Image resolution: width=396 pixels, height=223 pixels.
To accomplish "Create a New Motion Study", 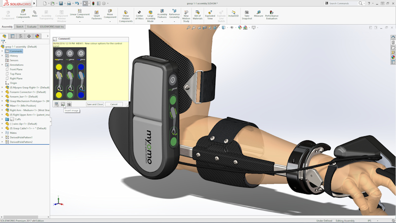I will pos(186,16).
